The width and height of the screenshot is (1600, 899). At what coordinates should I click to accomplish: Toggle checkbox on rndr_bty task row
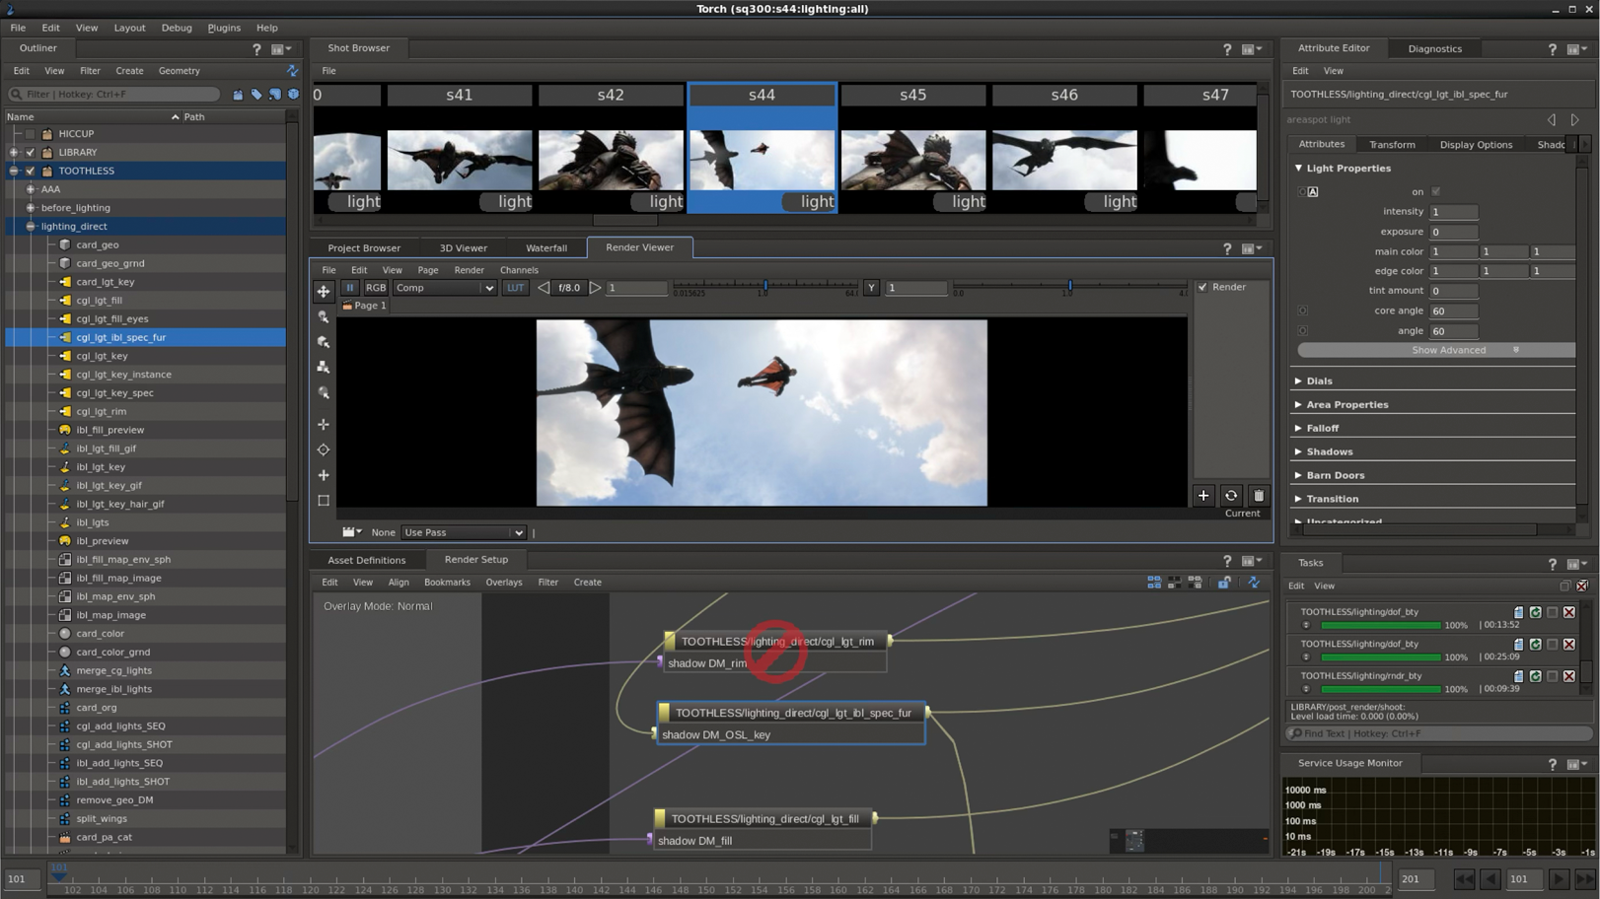(1552, 676)
